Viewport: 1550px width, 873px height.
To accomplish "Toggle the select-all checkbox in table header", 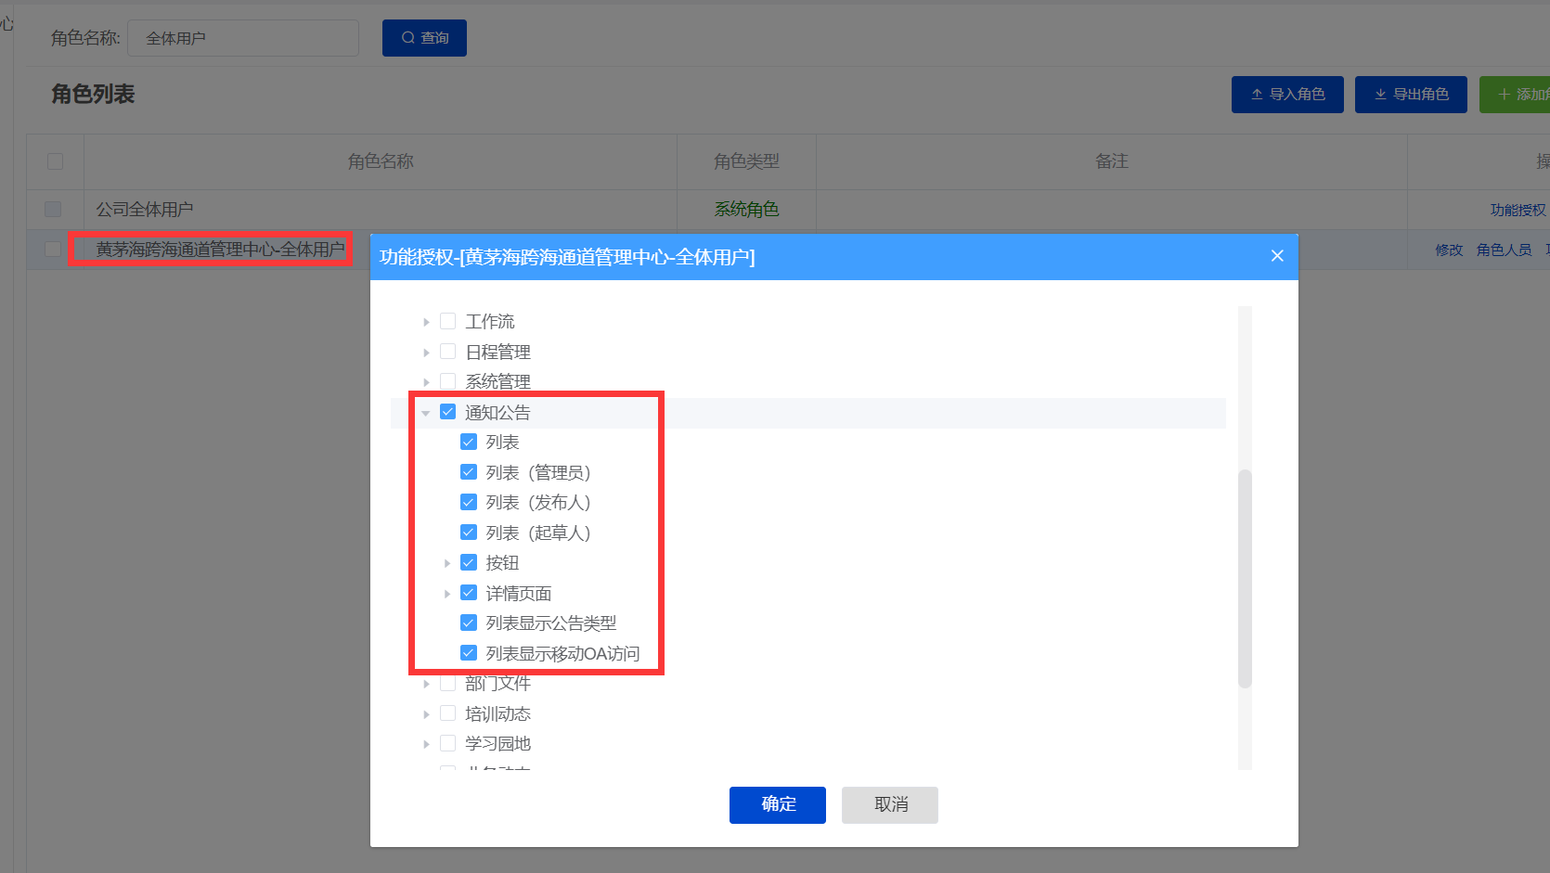I will [x=55, y=161].
